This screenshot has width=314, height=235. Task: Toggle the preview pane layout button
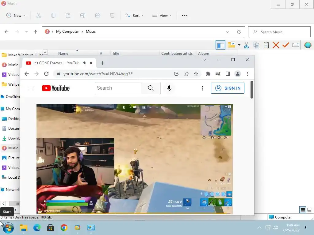[220, 45]
